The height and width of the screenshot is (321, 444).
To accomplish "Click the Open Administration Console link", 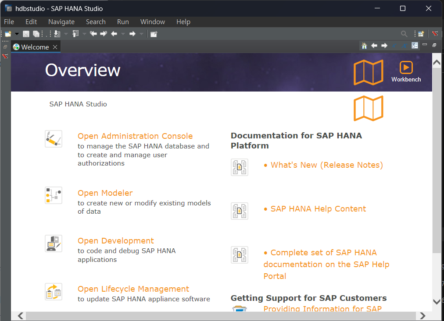I will (x=135, y=136).
